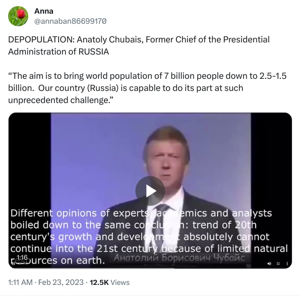Image resolution: width=308 pixels, height=296 pixels.
Task: Click the Russian name caption in the video
Action: (x=180, y=258)
